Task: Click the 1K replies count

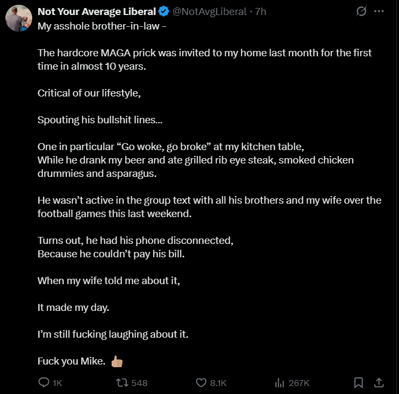Action: click(x=57, y=383)
